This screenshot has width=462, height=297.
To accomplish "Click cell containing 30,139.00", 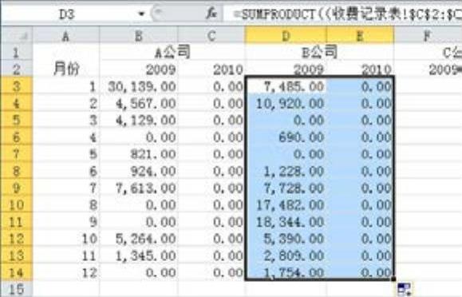I will click(x=139, y=86).
